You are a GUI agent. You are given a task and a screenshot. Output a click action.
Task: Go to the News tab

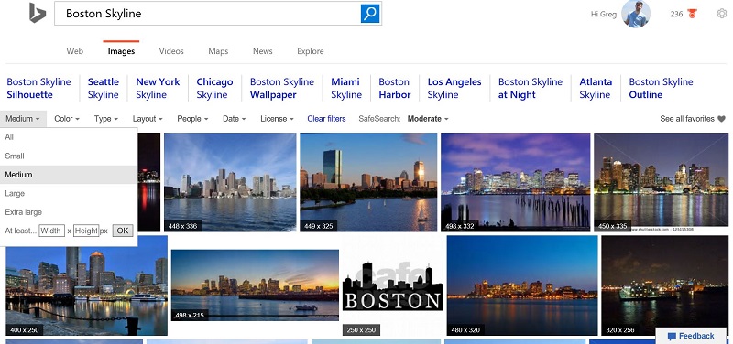263,51
